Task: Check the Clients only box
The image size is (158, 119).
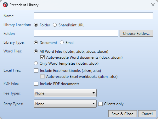Action: pos(100,104)
